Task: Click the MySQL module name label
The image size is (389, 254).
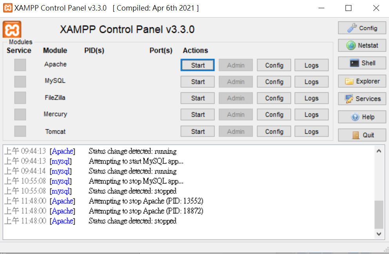Action: coord(55,81)
